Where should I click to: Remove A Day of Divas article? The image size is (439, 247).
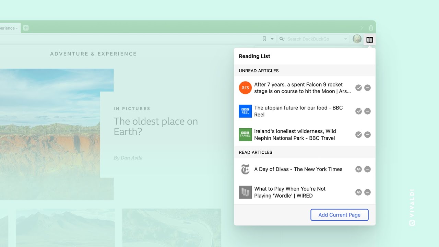point(367,169)
